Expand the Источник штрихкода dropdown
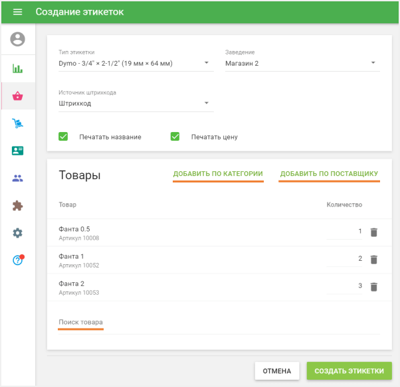Viewport: 400px width, 387px height. (x=132, y=104)
